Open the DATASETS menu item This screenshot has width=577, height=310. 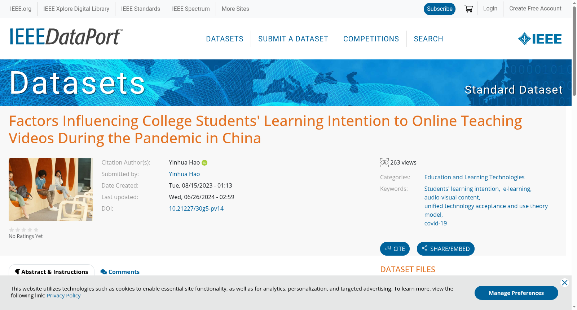coord(225,39)
